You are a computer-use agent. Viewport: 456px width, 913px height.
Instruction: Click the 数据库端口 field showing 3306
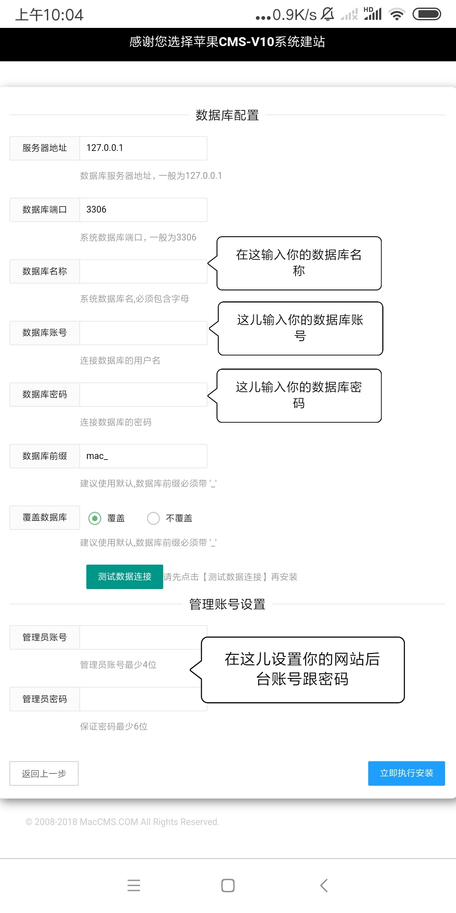point(143,210)
